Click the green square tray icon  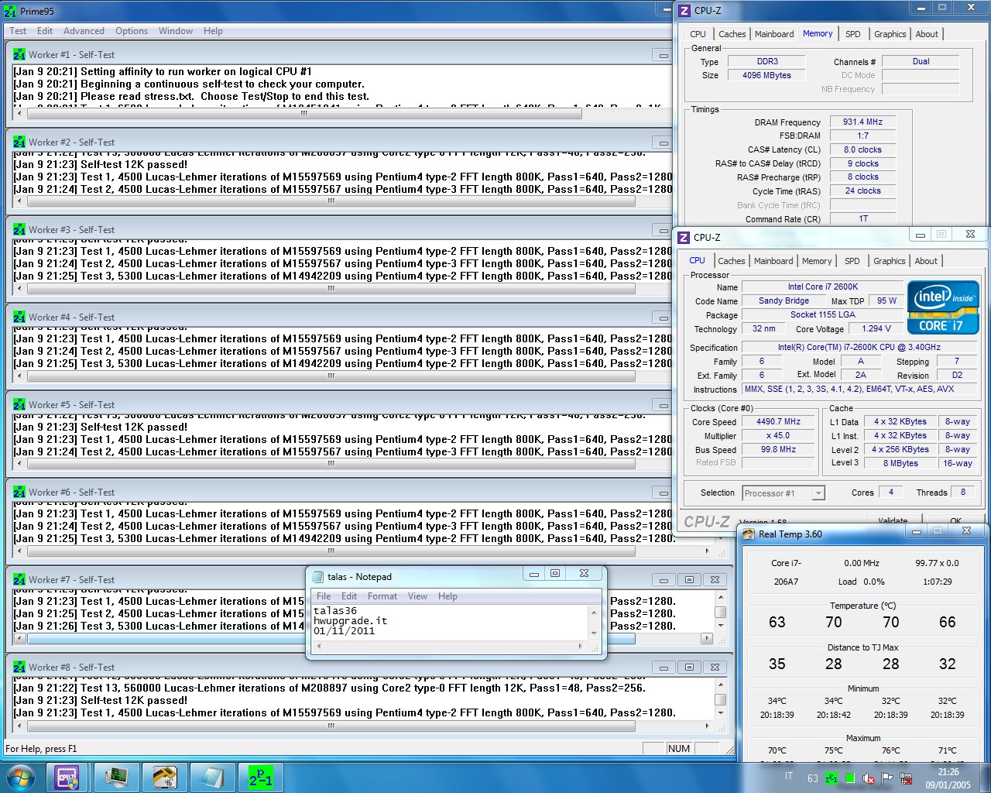pyautogui.click(x=850, y=778)
